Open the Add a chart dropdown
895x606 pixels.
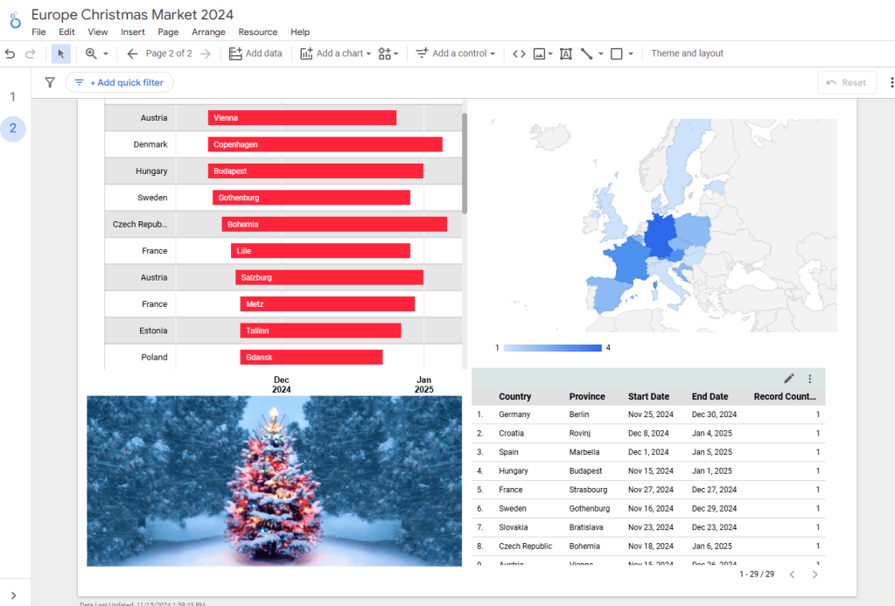click(x=335, y=53)
